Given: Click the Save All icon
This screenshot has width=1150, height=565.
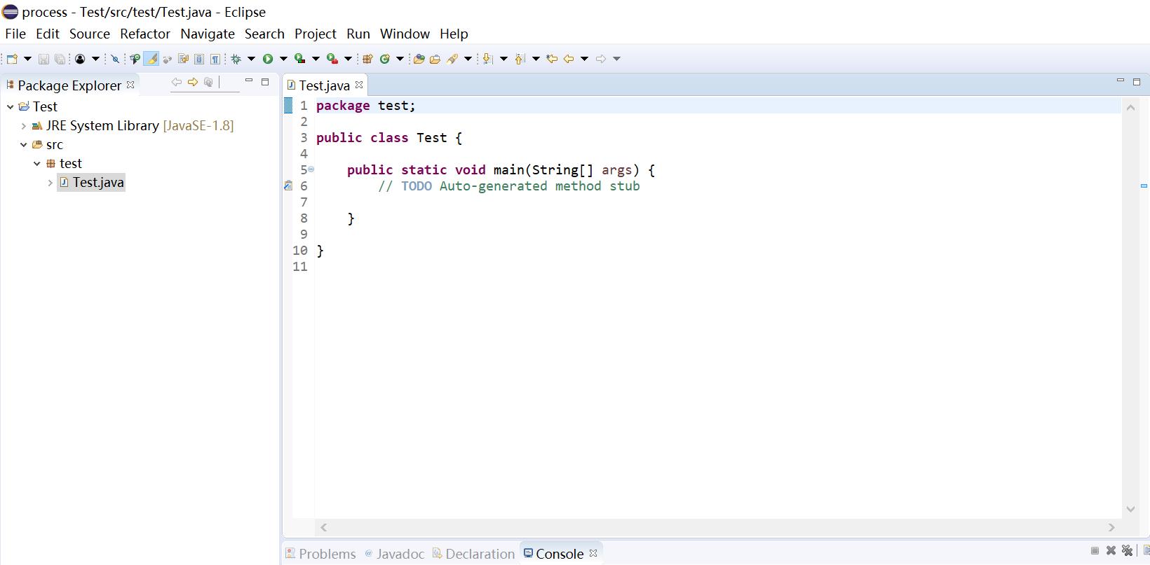Looking at the screenshot, I should pos(60,59).
